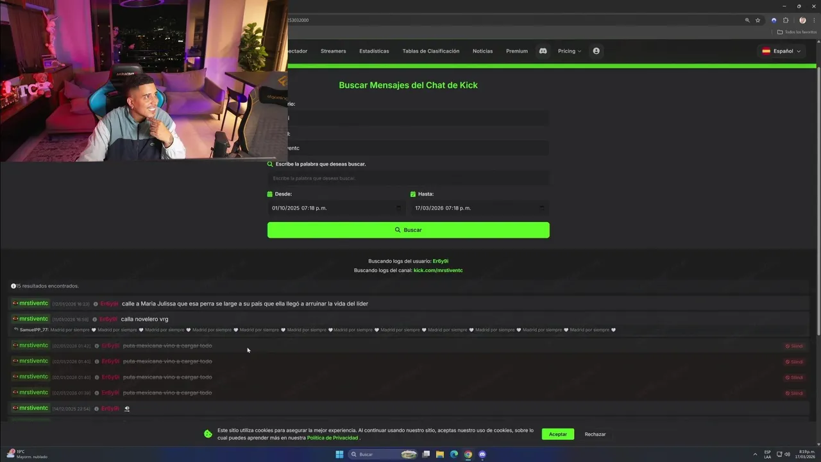The height and width of the screenshot is (462, 821).
Task: Click the calendar icon next to Hasta
Action: coord(413,194)
